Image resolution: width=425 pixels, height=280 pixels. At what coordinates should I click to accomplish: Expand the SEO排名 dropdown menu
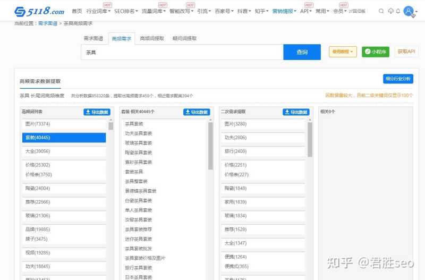126,11
